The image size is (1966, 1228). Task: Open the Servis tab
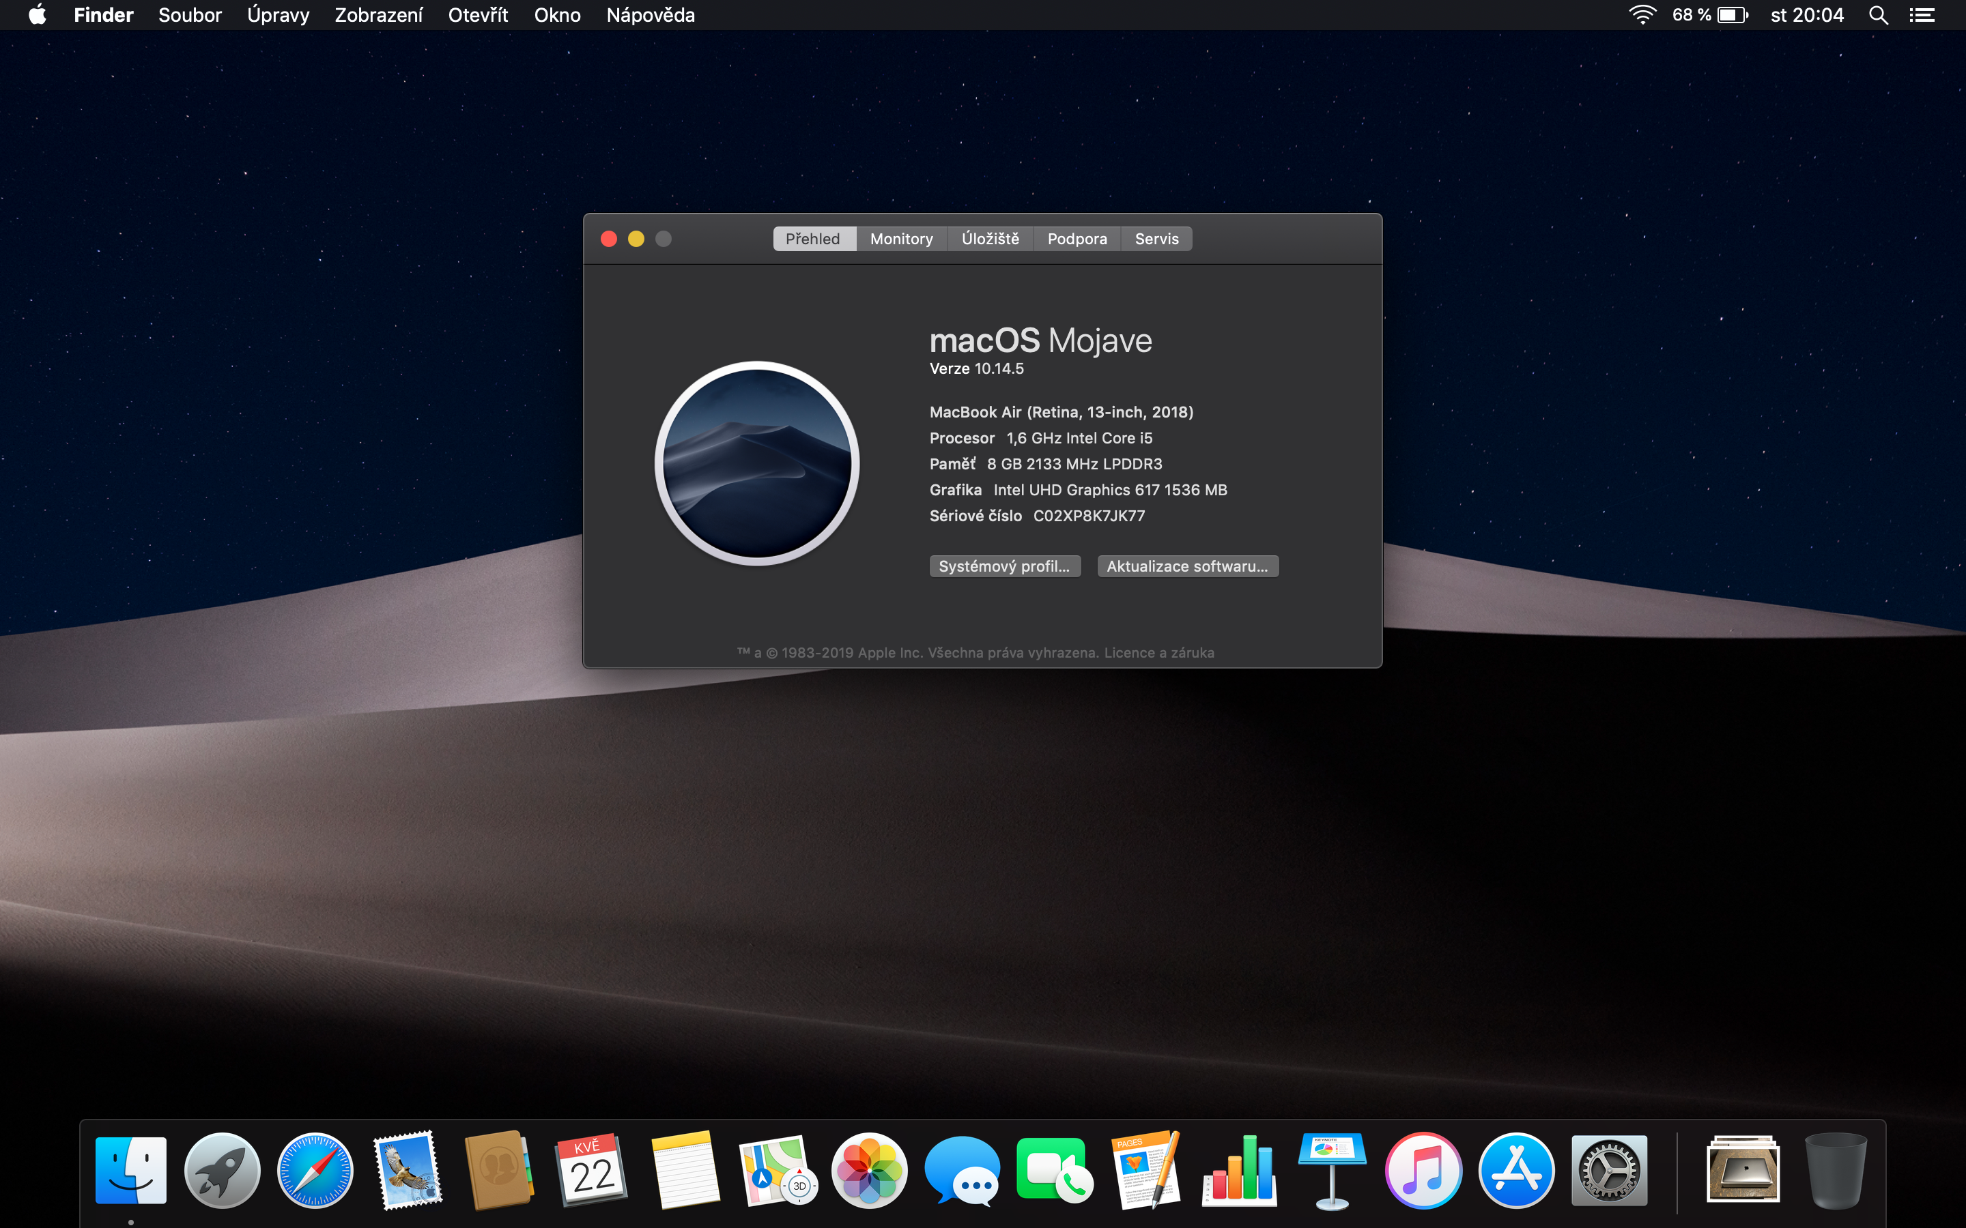click(1156, 239)
